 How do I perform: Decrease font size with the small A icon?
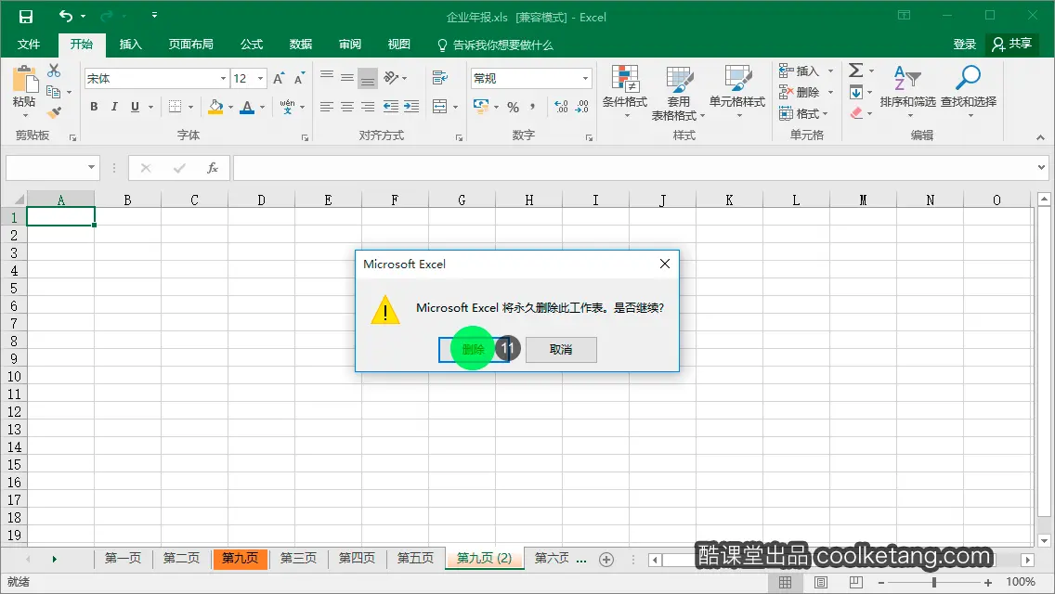(x=299, y=79)
